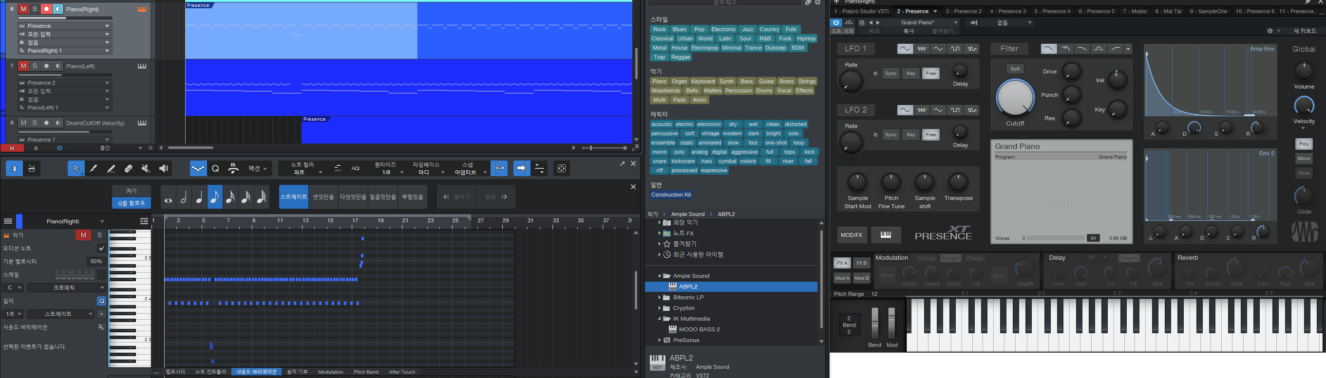Toggle the Presence plugin power button
The height and width of the screenshot is (378, 1326).
pos(836,23)
